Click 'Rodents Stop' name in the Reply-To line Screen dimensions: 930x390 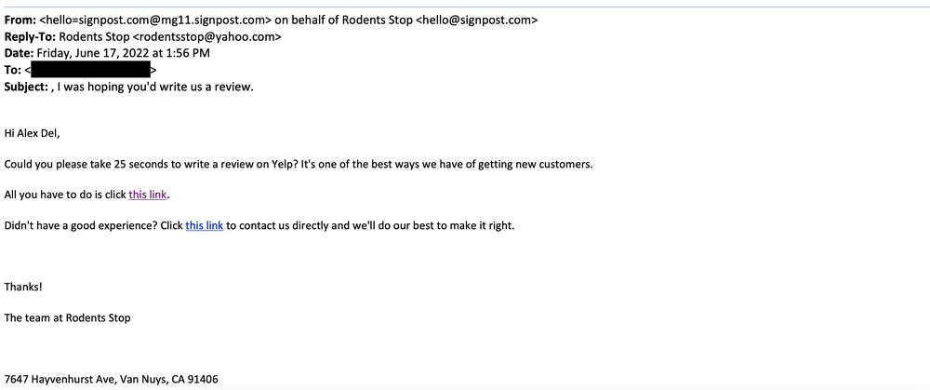point(94,36)
